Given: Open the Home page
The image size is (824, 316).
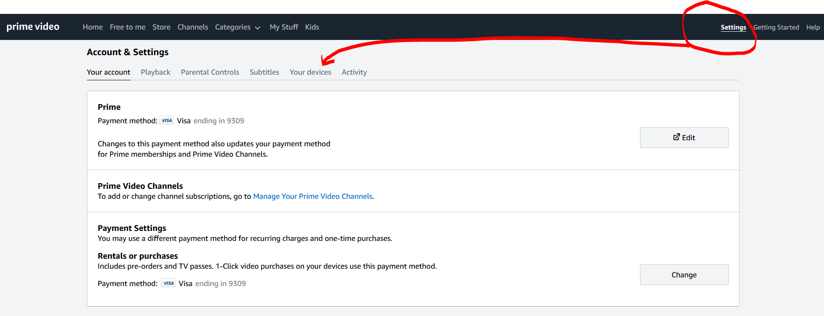Looking at the screenshot, I should coord(93,27).
